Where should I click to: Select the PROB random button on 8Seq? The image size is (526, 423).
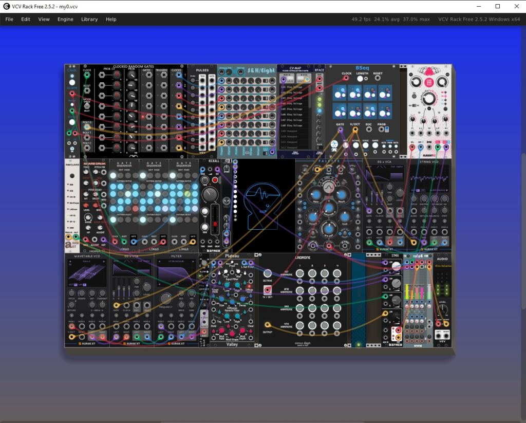[390, 146]
